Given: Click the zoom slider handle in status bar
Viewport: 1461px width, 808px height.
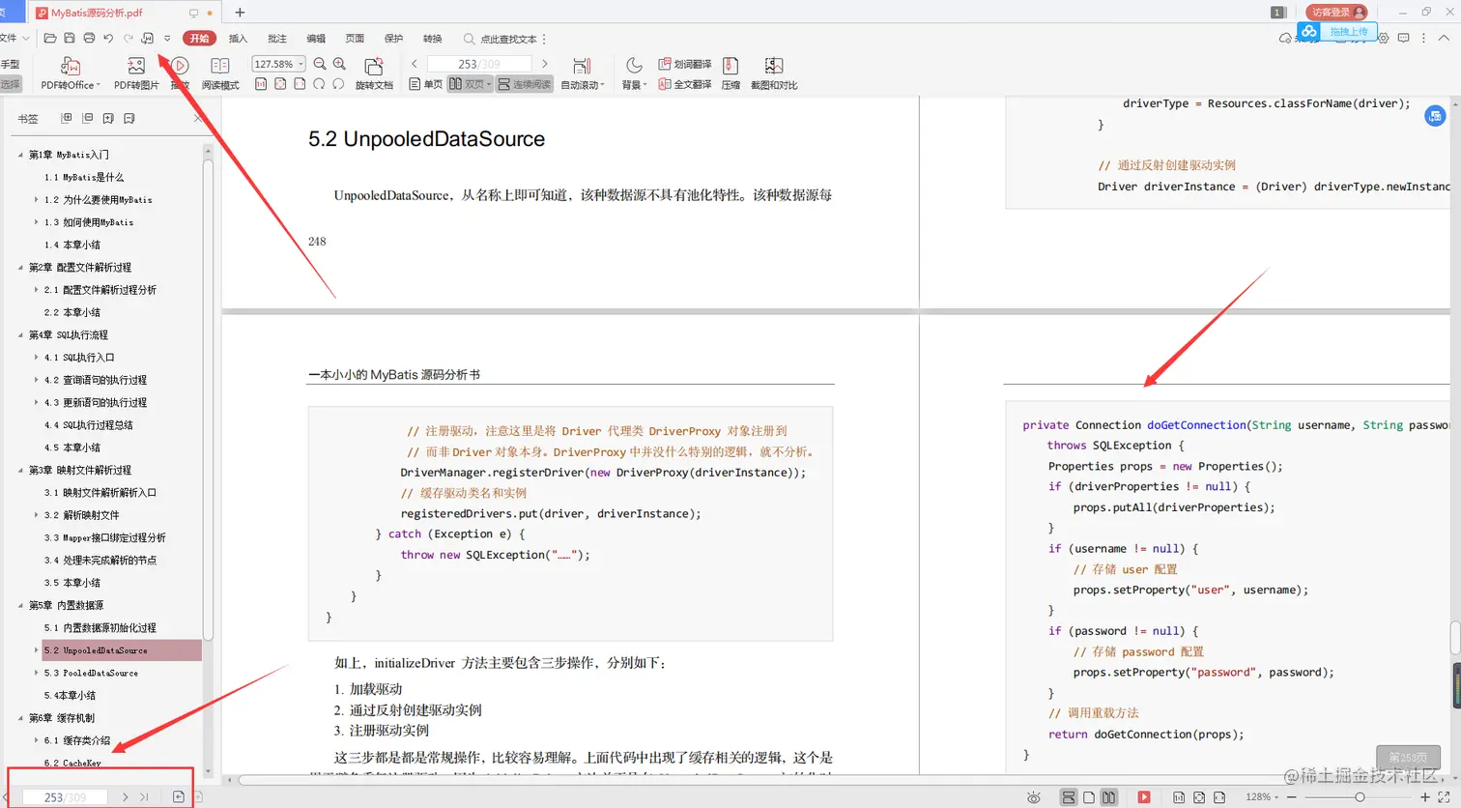Looking at the screenshot, I should [1360, 797].
